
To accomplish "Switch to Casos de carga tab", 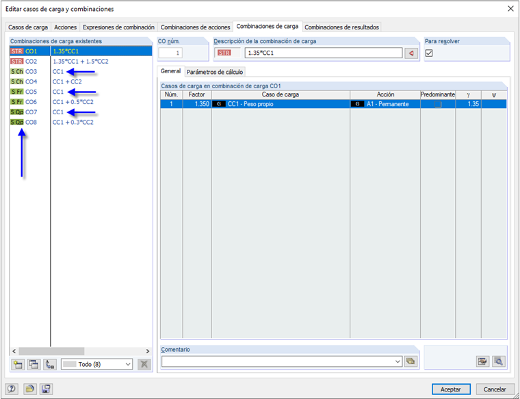I will (28, 27).
